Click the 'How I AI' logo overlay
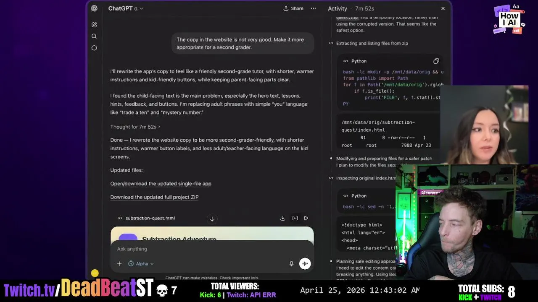The image size is (538, 302). [x=509, y=19]
